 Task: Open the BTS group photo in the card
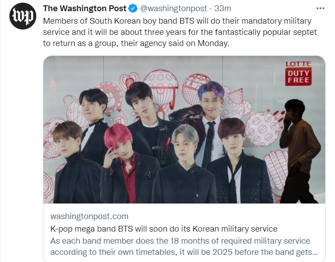(184, 130)
